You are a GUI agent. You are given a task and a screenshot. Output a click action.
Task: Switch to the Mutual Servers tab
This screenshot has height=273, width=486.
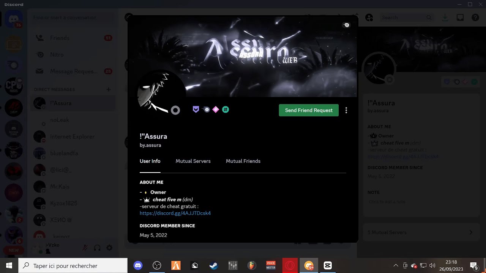click(x=193, y=161)
